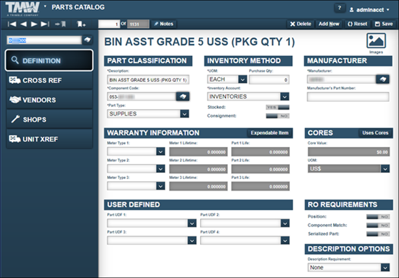
Task: Toggle the Component Match switch
Action: click(378, 225)
